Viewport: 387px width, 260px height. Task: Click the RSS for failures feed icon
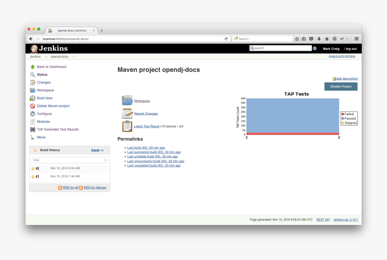pos(82,188)
